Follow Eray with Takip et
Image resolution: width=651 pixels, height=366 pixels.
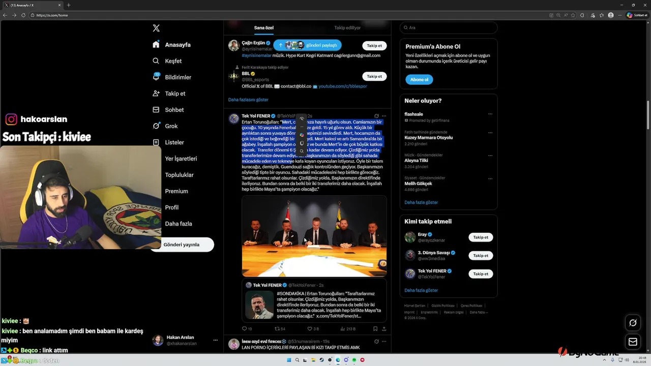[481, 237]
